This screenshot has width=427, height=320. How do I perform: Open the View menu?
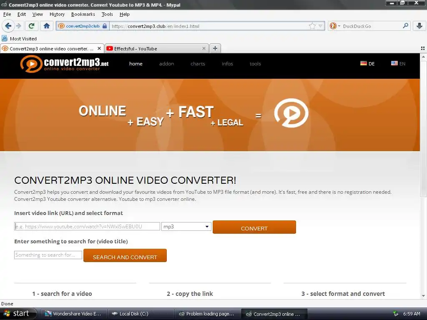[38, 14]
